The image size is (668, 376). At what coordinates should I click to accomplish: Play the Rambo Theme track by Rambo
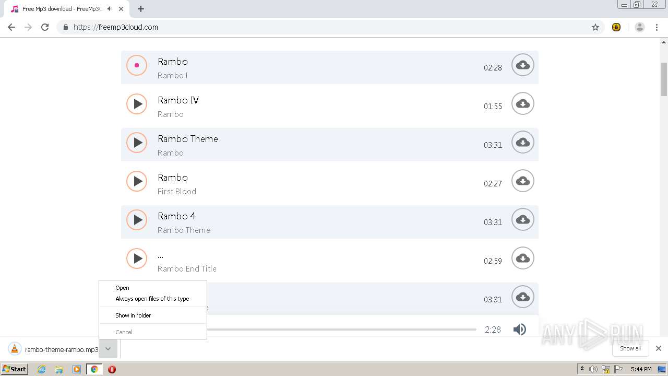click(137, 143)
